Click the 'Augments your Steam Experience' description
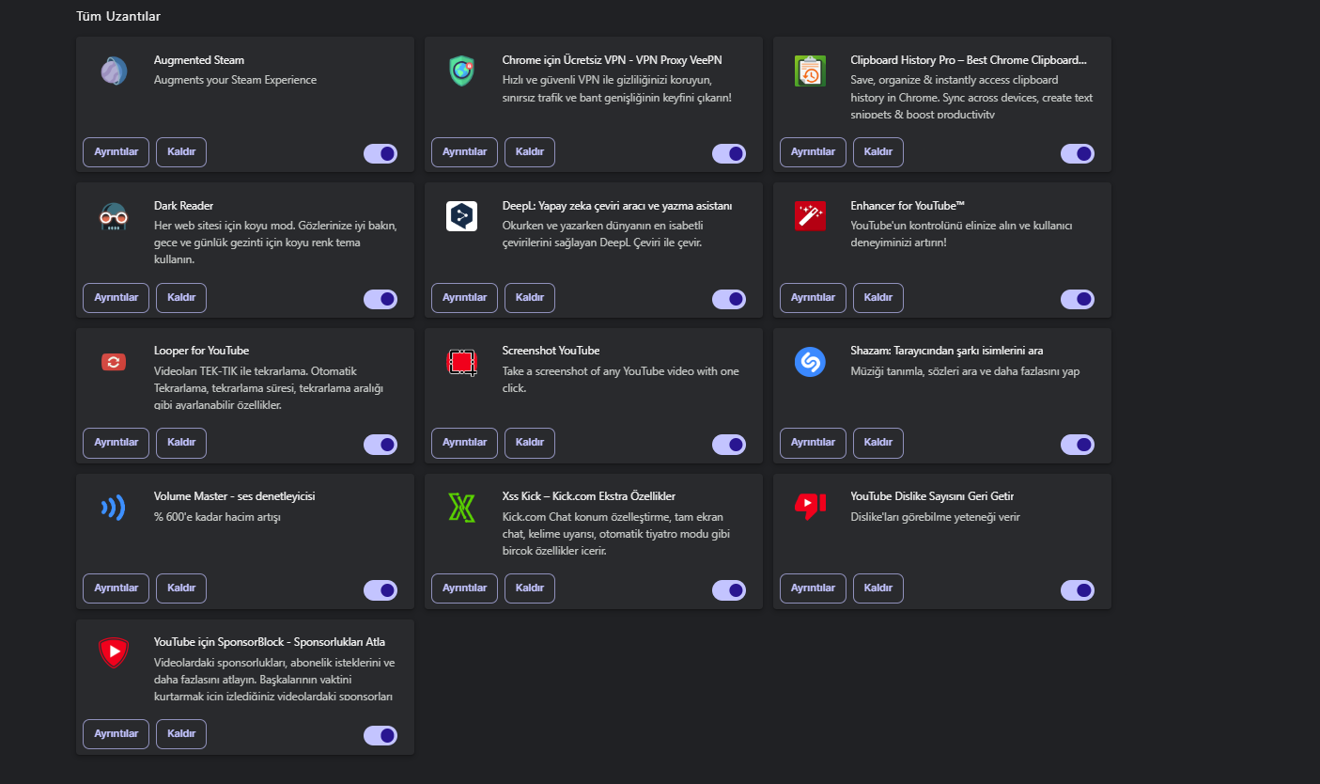Viewport: 1320px width, 784px height. 235,80
